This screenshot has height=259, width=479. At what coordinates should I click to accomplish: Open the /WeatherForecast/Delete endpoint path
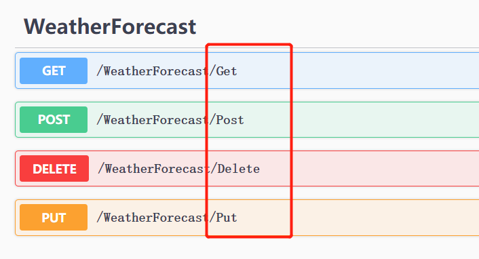(178, 169)
